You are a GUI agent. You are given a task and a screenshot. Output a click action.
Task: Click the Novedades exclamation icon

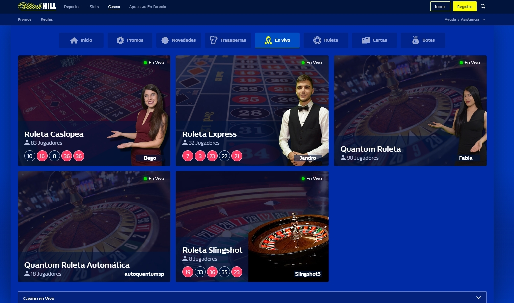click(165, 40)
